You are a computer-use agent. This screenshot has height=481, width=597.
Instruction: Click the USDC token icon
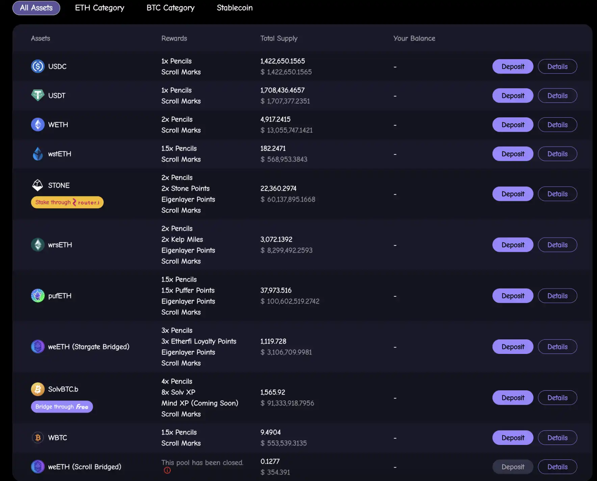pos(38,66)
